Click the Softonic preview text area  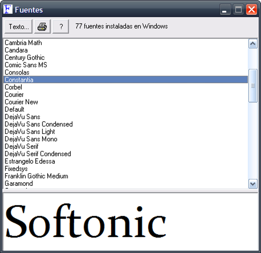click(130, 222)
